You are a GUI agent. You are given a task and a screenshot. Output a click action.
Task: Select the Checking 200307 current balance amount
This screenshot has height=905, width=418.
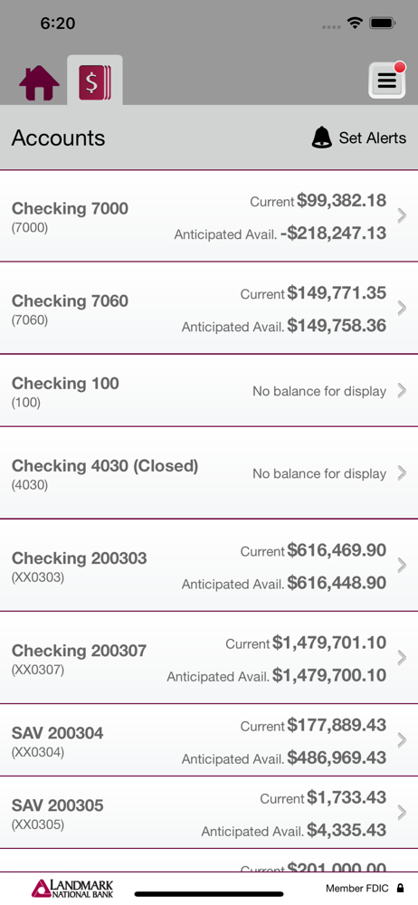coord(329,643)
